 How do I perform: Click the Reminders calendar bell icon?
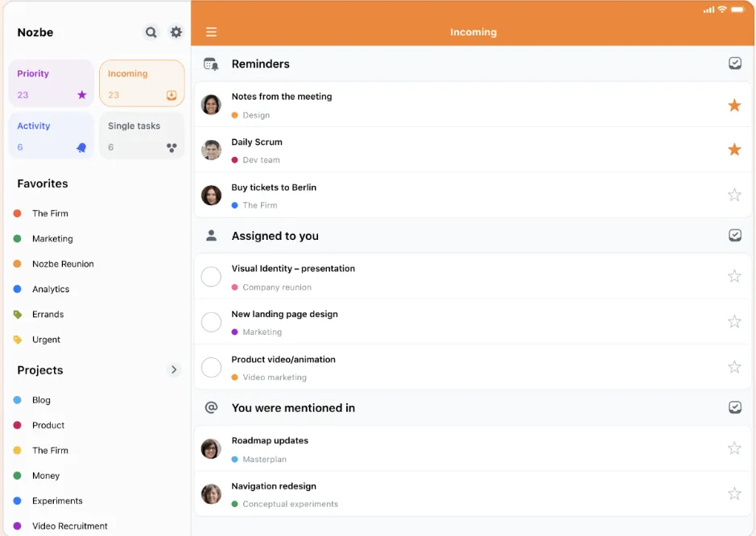coord(211,64)
